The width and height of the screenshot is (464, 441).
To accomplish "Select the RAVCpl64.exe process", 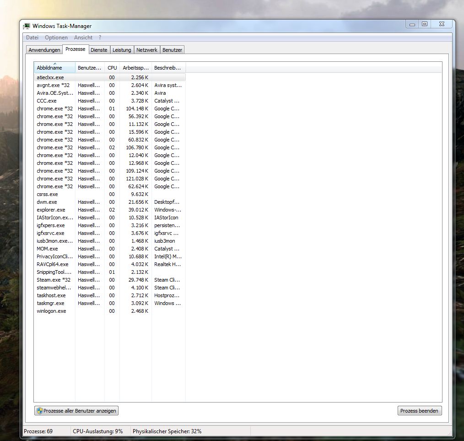I will click(110, 264).
